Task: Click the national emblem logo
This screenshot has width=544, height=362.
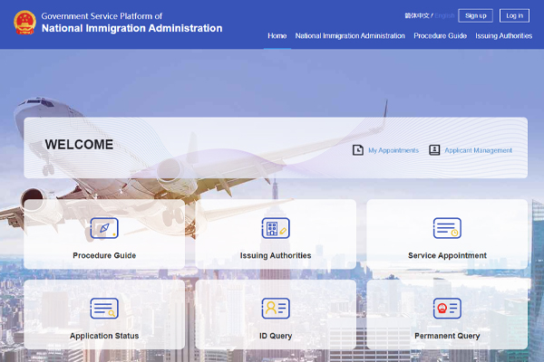Action: [x=24, y=23]
